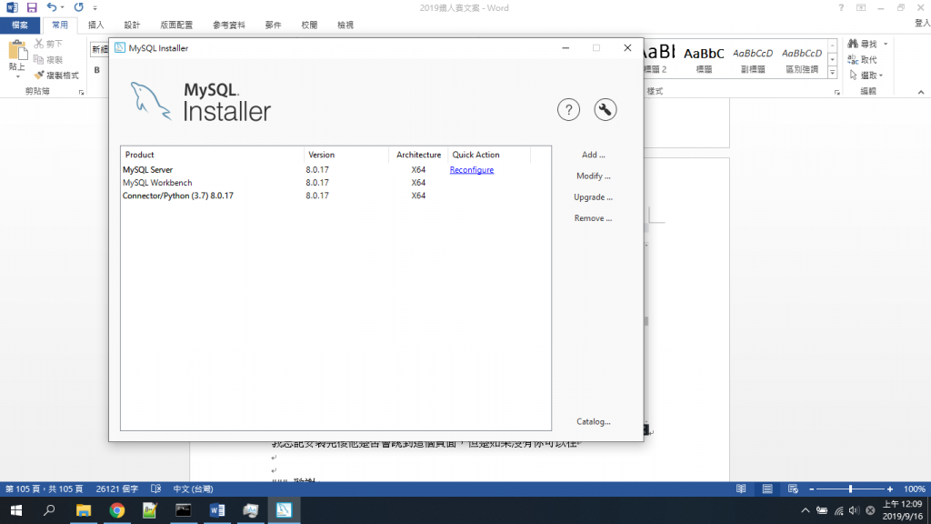Click Word paste clipboard icon
The width and height of the screenshot is (931, 524).
coord(17,51)
